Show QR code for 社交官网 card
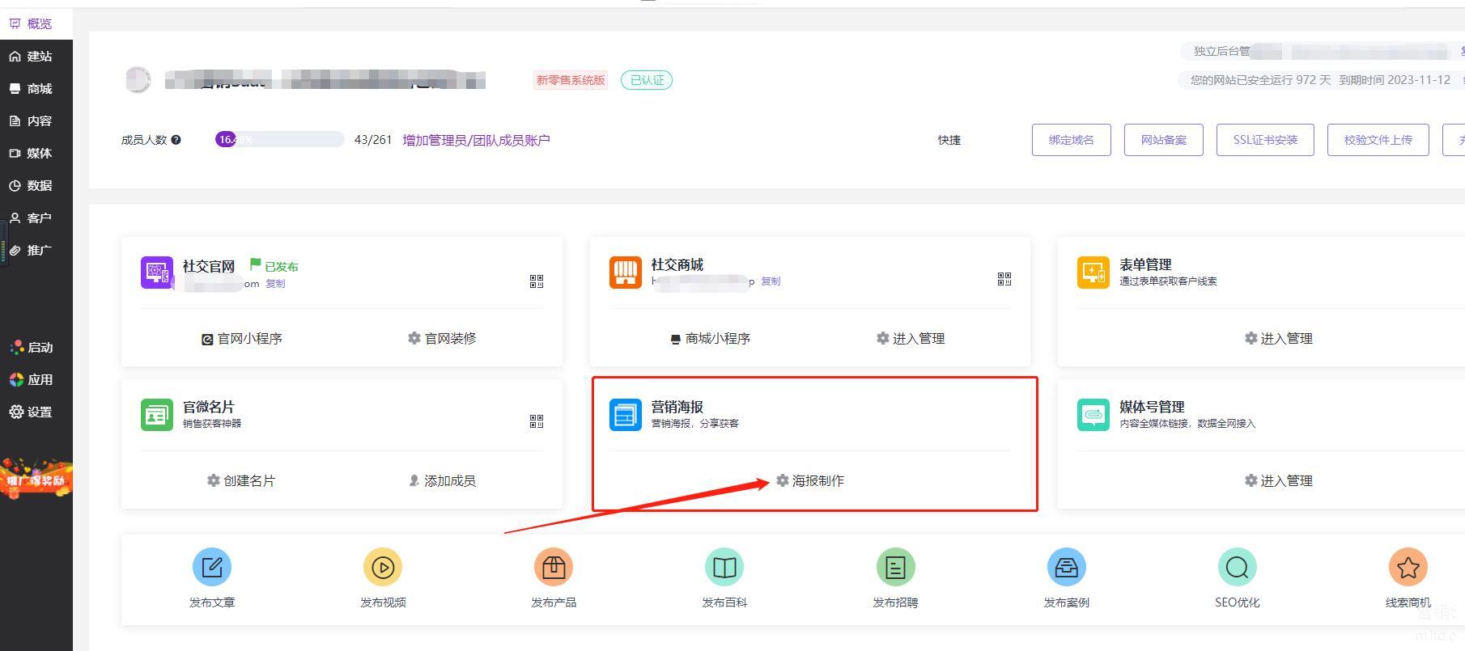Viewport: 1465px width, 651px height. tap(537, 281)
